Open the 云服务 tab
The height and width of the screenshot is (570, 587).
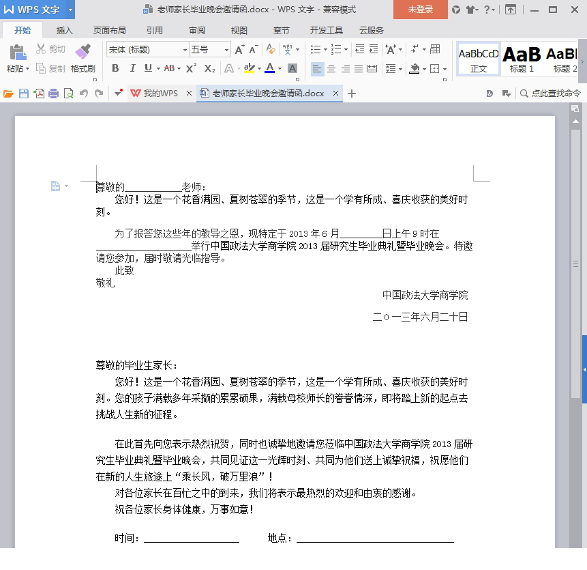tap(372, 30)
